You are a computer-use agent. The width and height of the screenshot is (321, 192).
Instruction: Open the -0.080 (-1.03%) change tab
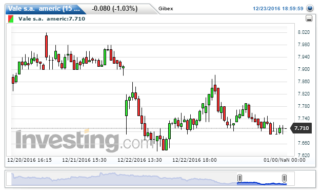point(115,9)
